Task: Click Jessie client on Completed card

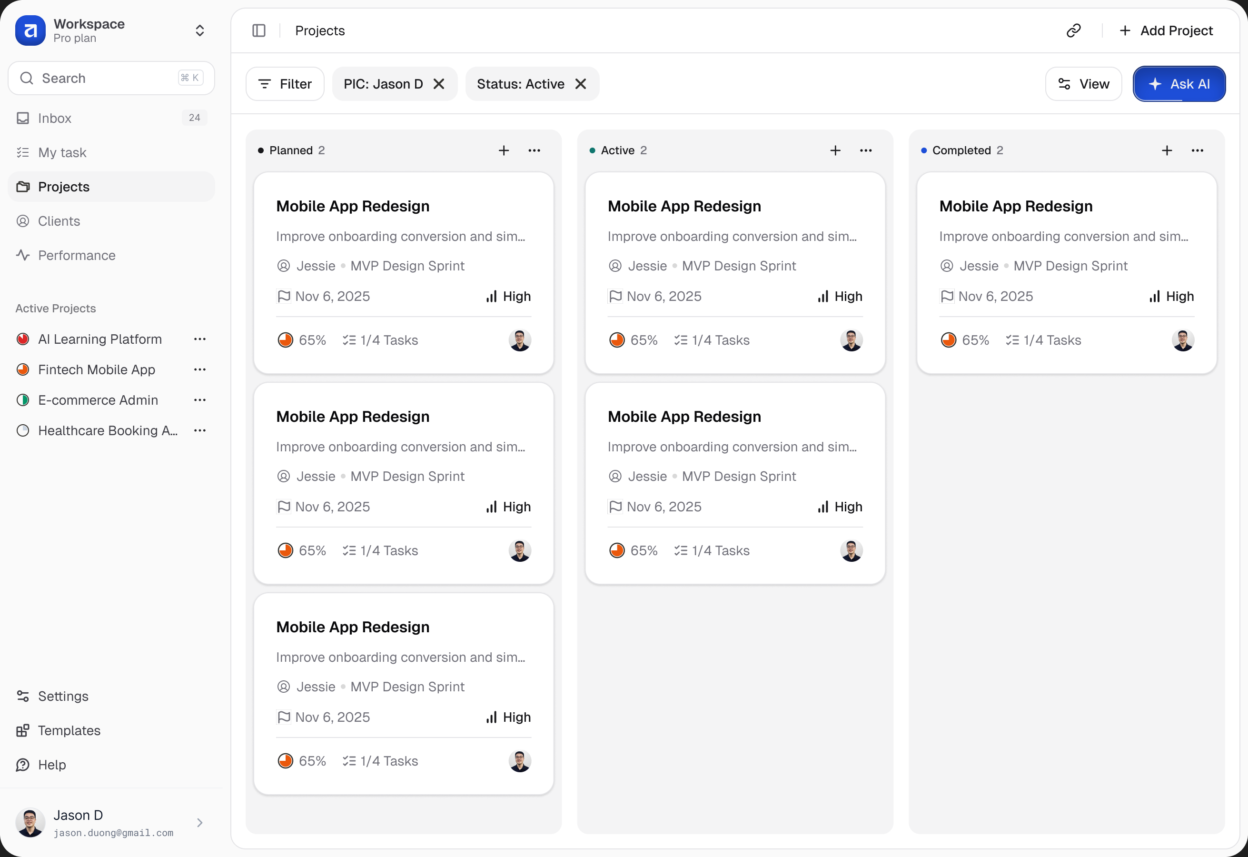Action: [969, 267]
